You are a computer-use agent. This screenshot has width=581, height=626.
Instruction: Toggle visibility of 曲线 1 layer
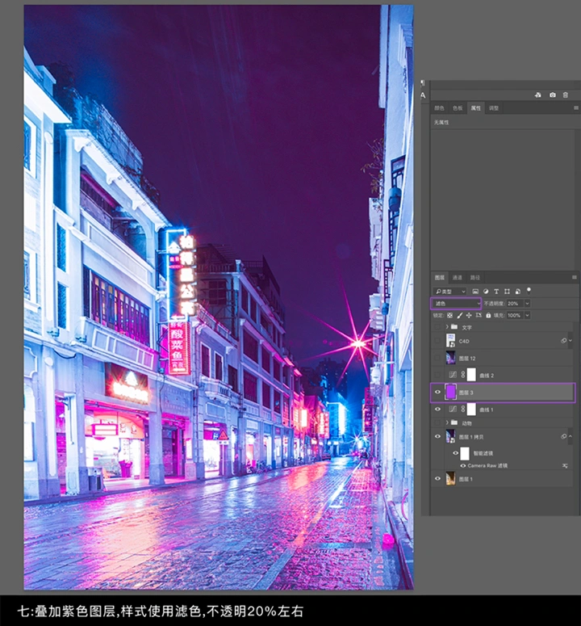pos(438,410)
